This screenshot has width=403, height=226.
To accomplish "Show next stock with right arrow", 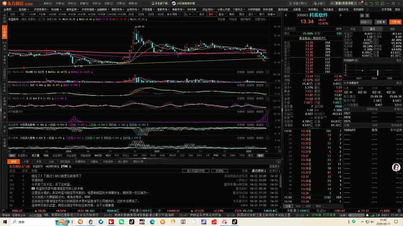I will (341, 15).
